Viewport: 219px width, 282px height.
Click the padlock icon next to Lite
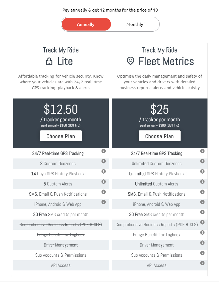[49, 61]
